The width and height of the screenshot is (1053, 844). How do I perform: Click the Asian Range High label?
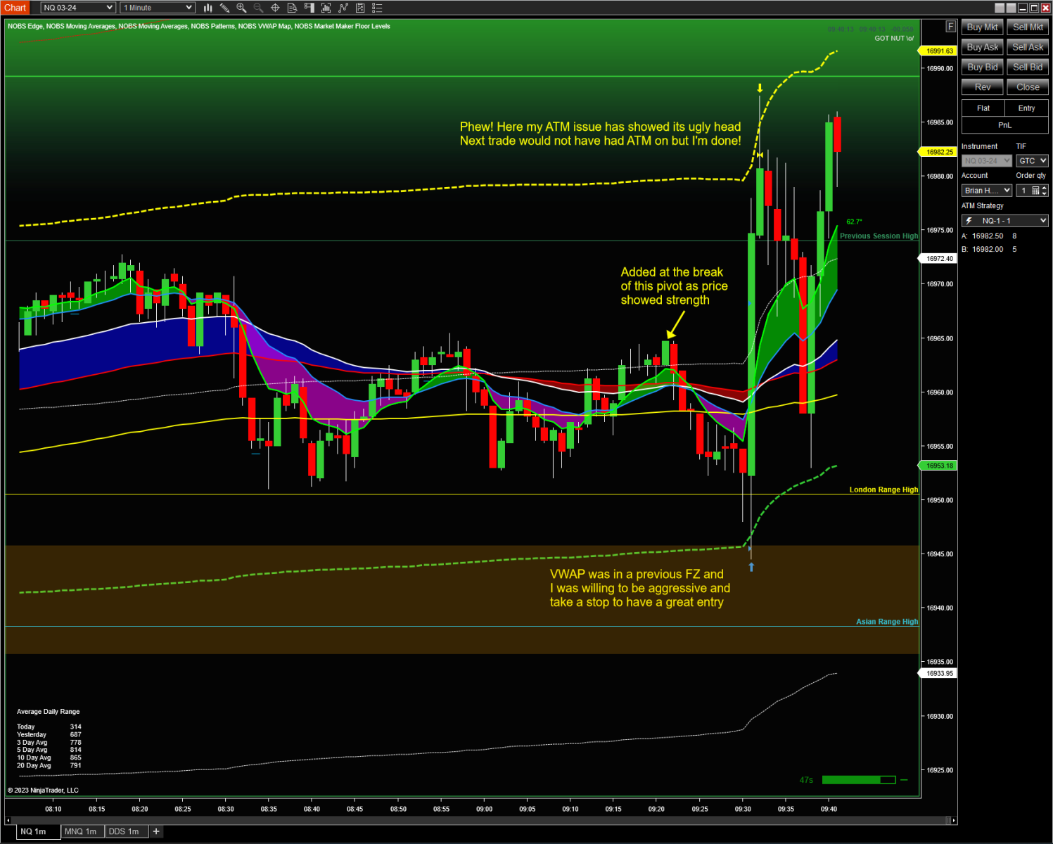click(x=887, y=622)
